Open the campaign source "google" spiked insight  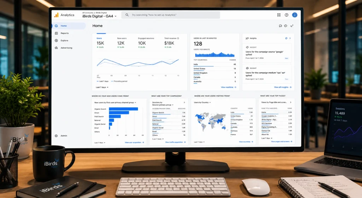tap(267, 53)
